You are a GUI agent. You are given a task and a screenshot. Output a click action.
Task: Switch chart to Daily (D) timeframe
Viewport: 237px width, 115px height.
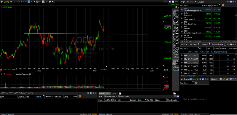point(29,2)
